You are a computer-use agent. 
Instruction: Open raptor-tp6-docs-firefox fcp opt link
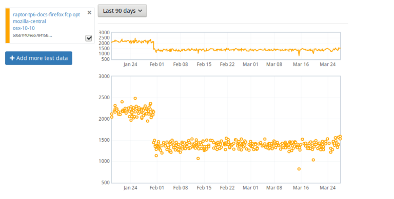pyautogui.click(x=46, y=14)
